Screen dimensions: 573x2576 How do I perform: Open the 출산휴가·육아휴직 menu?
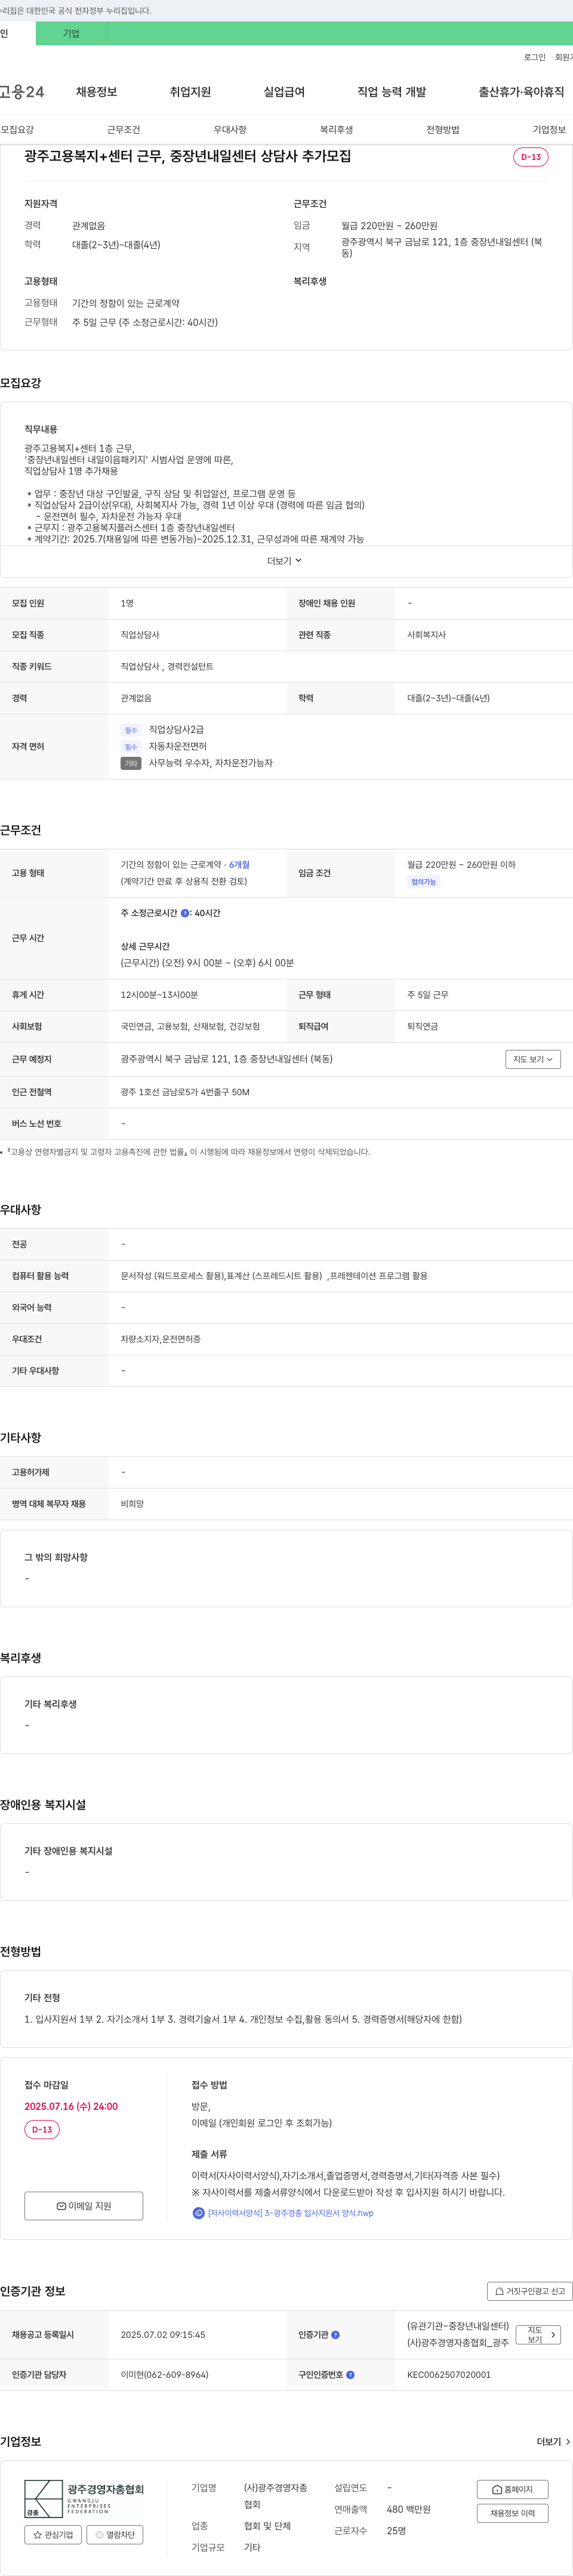[x=521, y=92]
